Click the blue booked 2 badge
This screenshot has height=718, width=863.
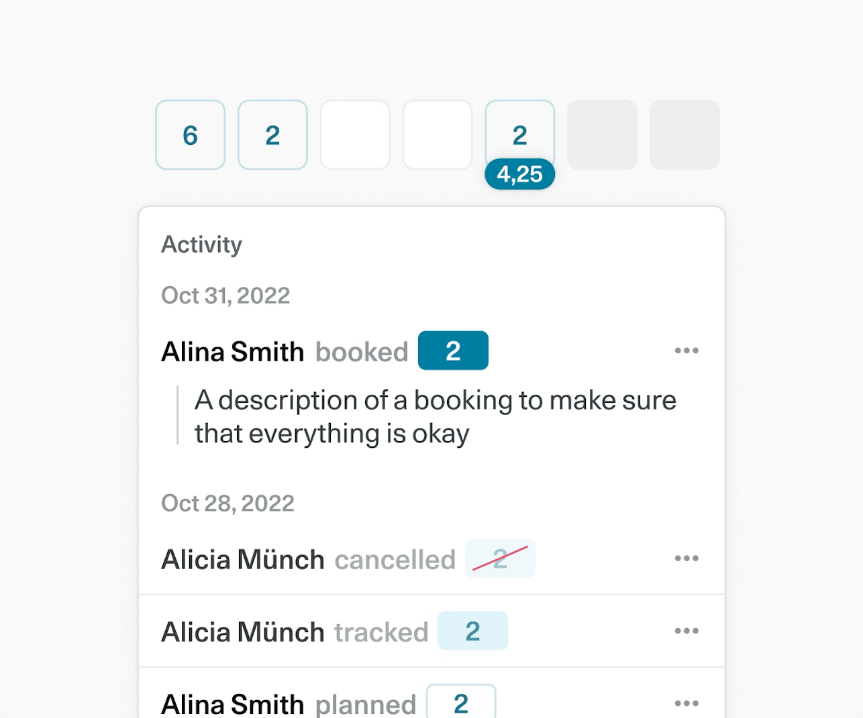tap(453, 351)
